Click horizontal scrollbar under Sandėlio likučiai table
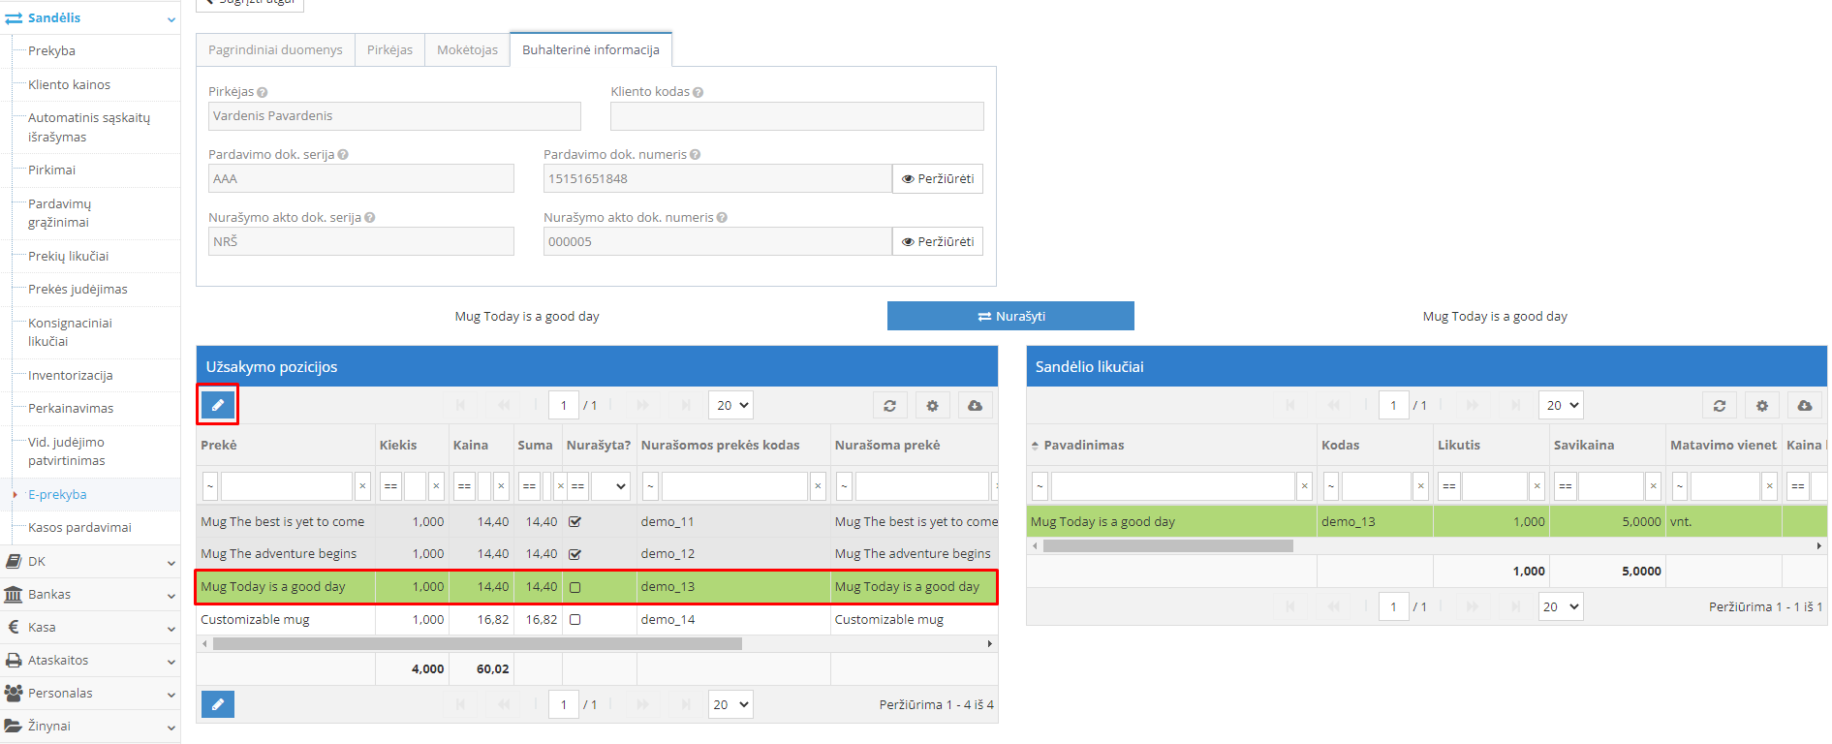1832x744 pixels. 1167,546
